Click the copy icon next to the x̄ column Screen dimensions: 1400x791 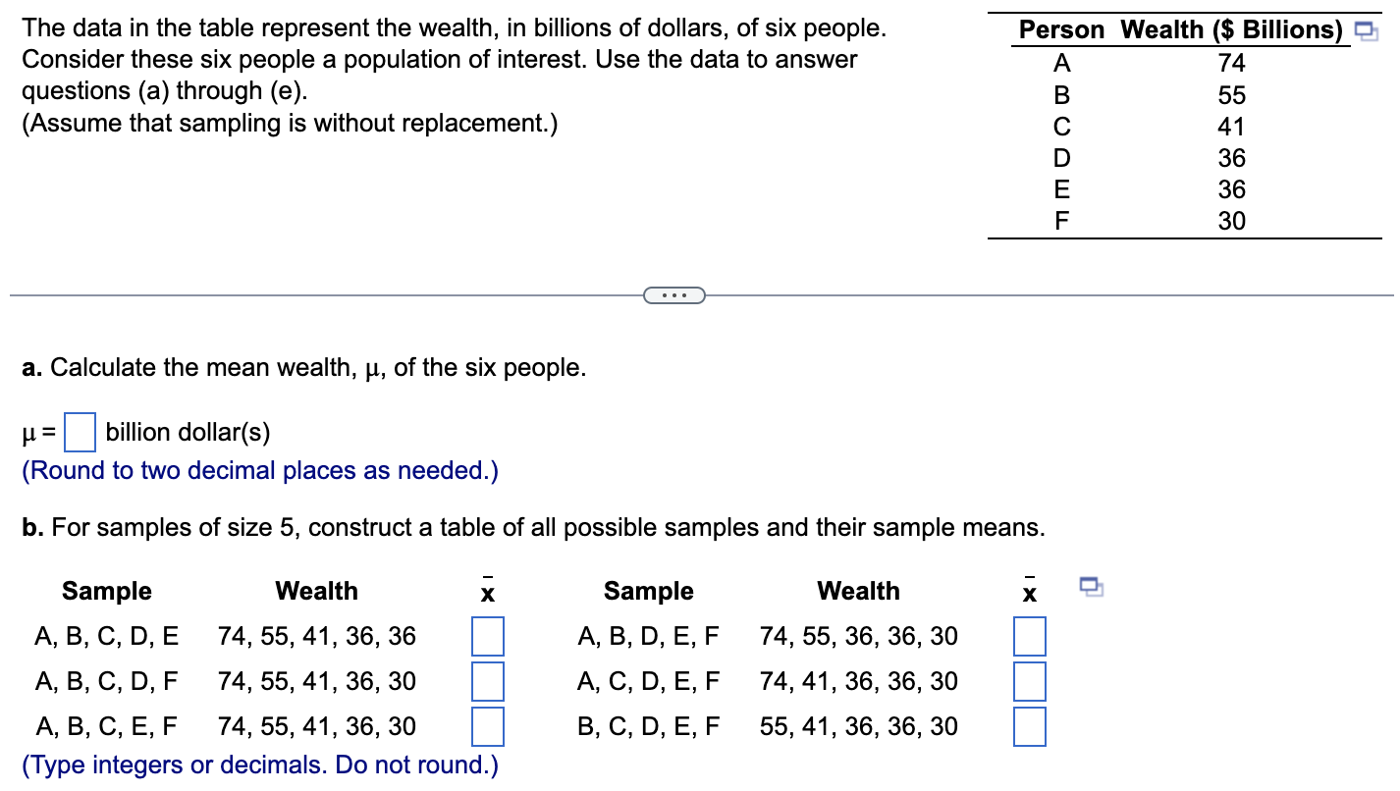pos(1090,588)
